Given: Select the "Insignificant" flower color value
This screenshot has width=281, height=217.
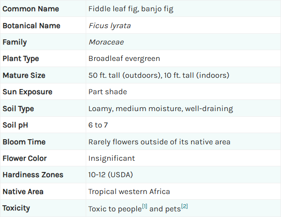Looking at the screenshot, I should [111, 158].
